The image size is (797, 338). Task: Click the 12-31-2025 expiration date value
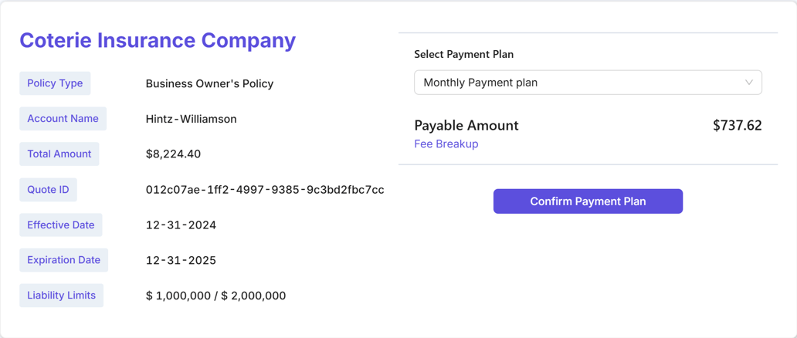[181, 261]
